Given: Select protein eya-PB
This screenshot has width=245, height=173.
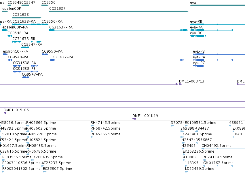Looking at the screenshot, I should pos(219,54).
